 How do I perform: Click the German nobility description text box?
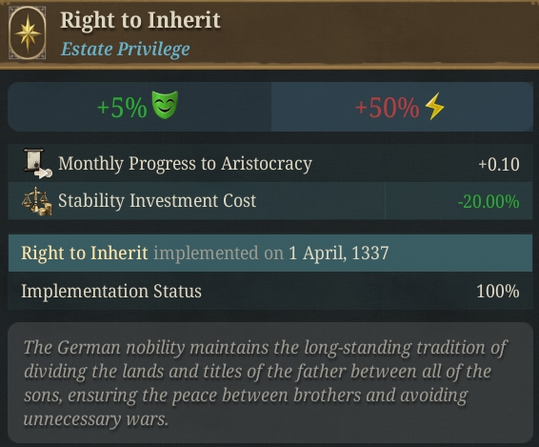coord(270,382)
